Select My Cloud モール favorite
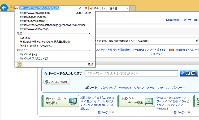This screenshot has width=199, height=120. 29,55
